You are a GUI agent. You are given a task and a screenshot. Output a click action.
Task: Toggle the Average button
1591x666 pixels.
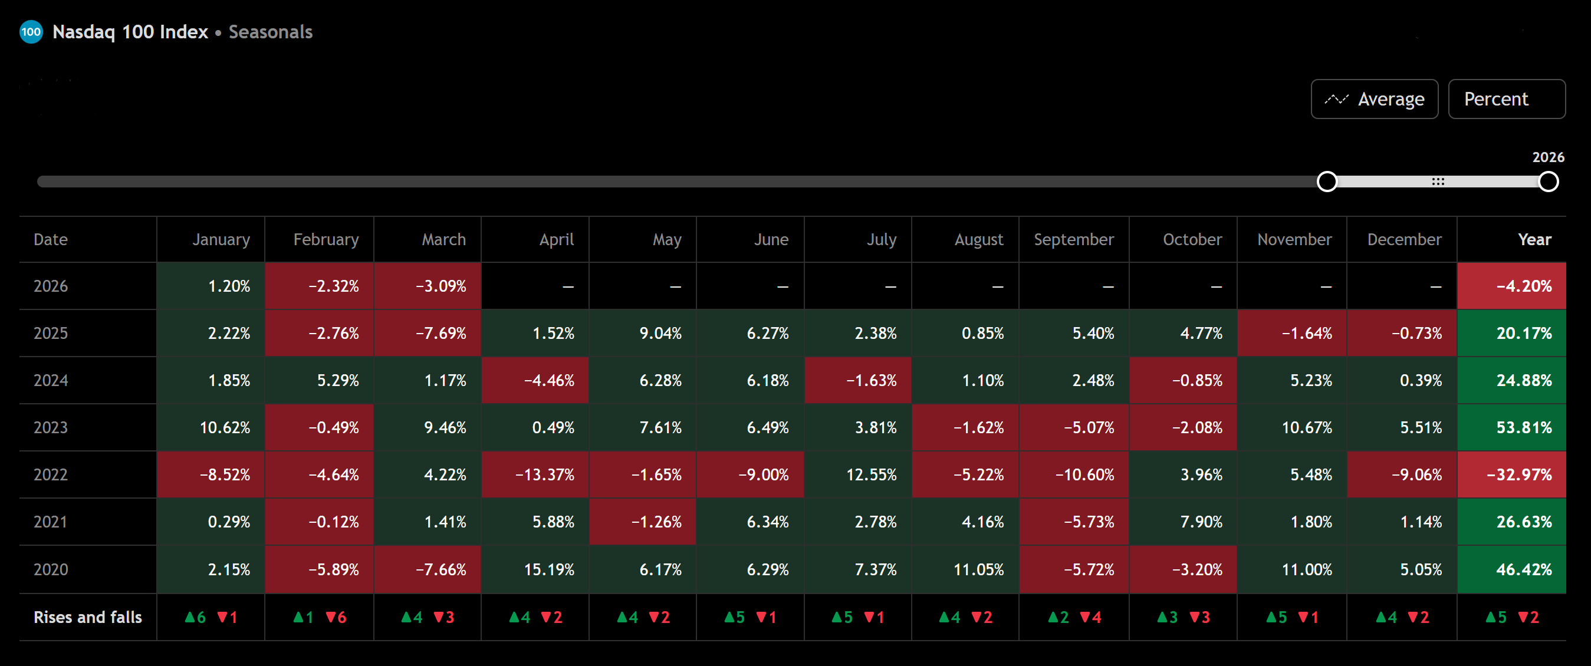pyautogui.click(x=1374, y=100)
